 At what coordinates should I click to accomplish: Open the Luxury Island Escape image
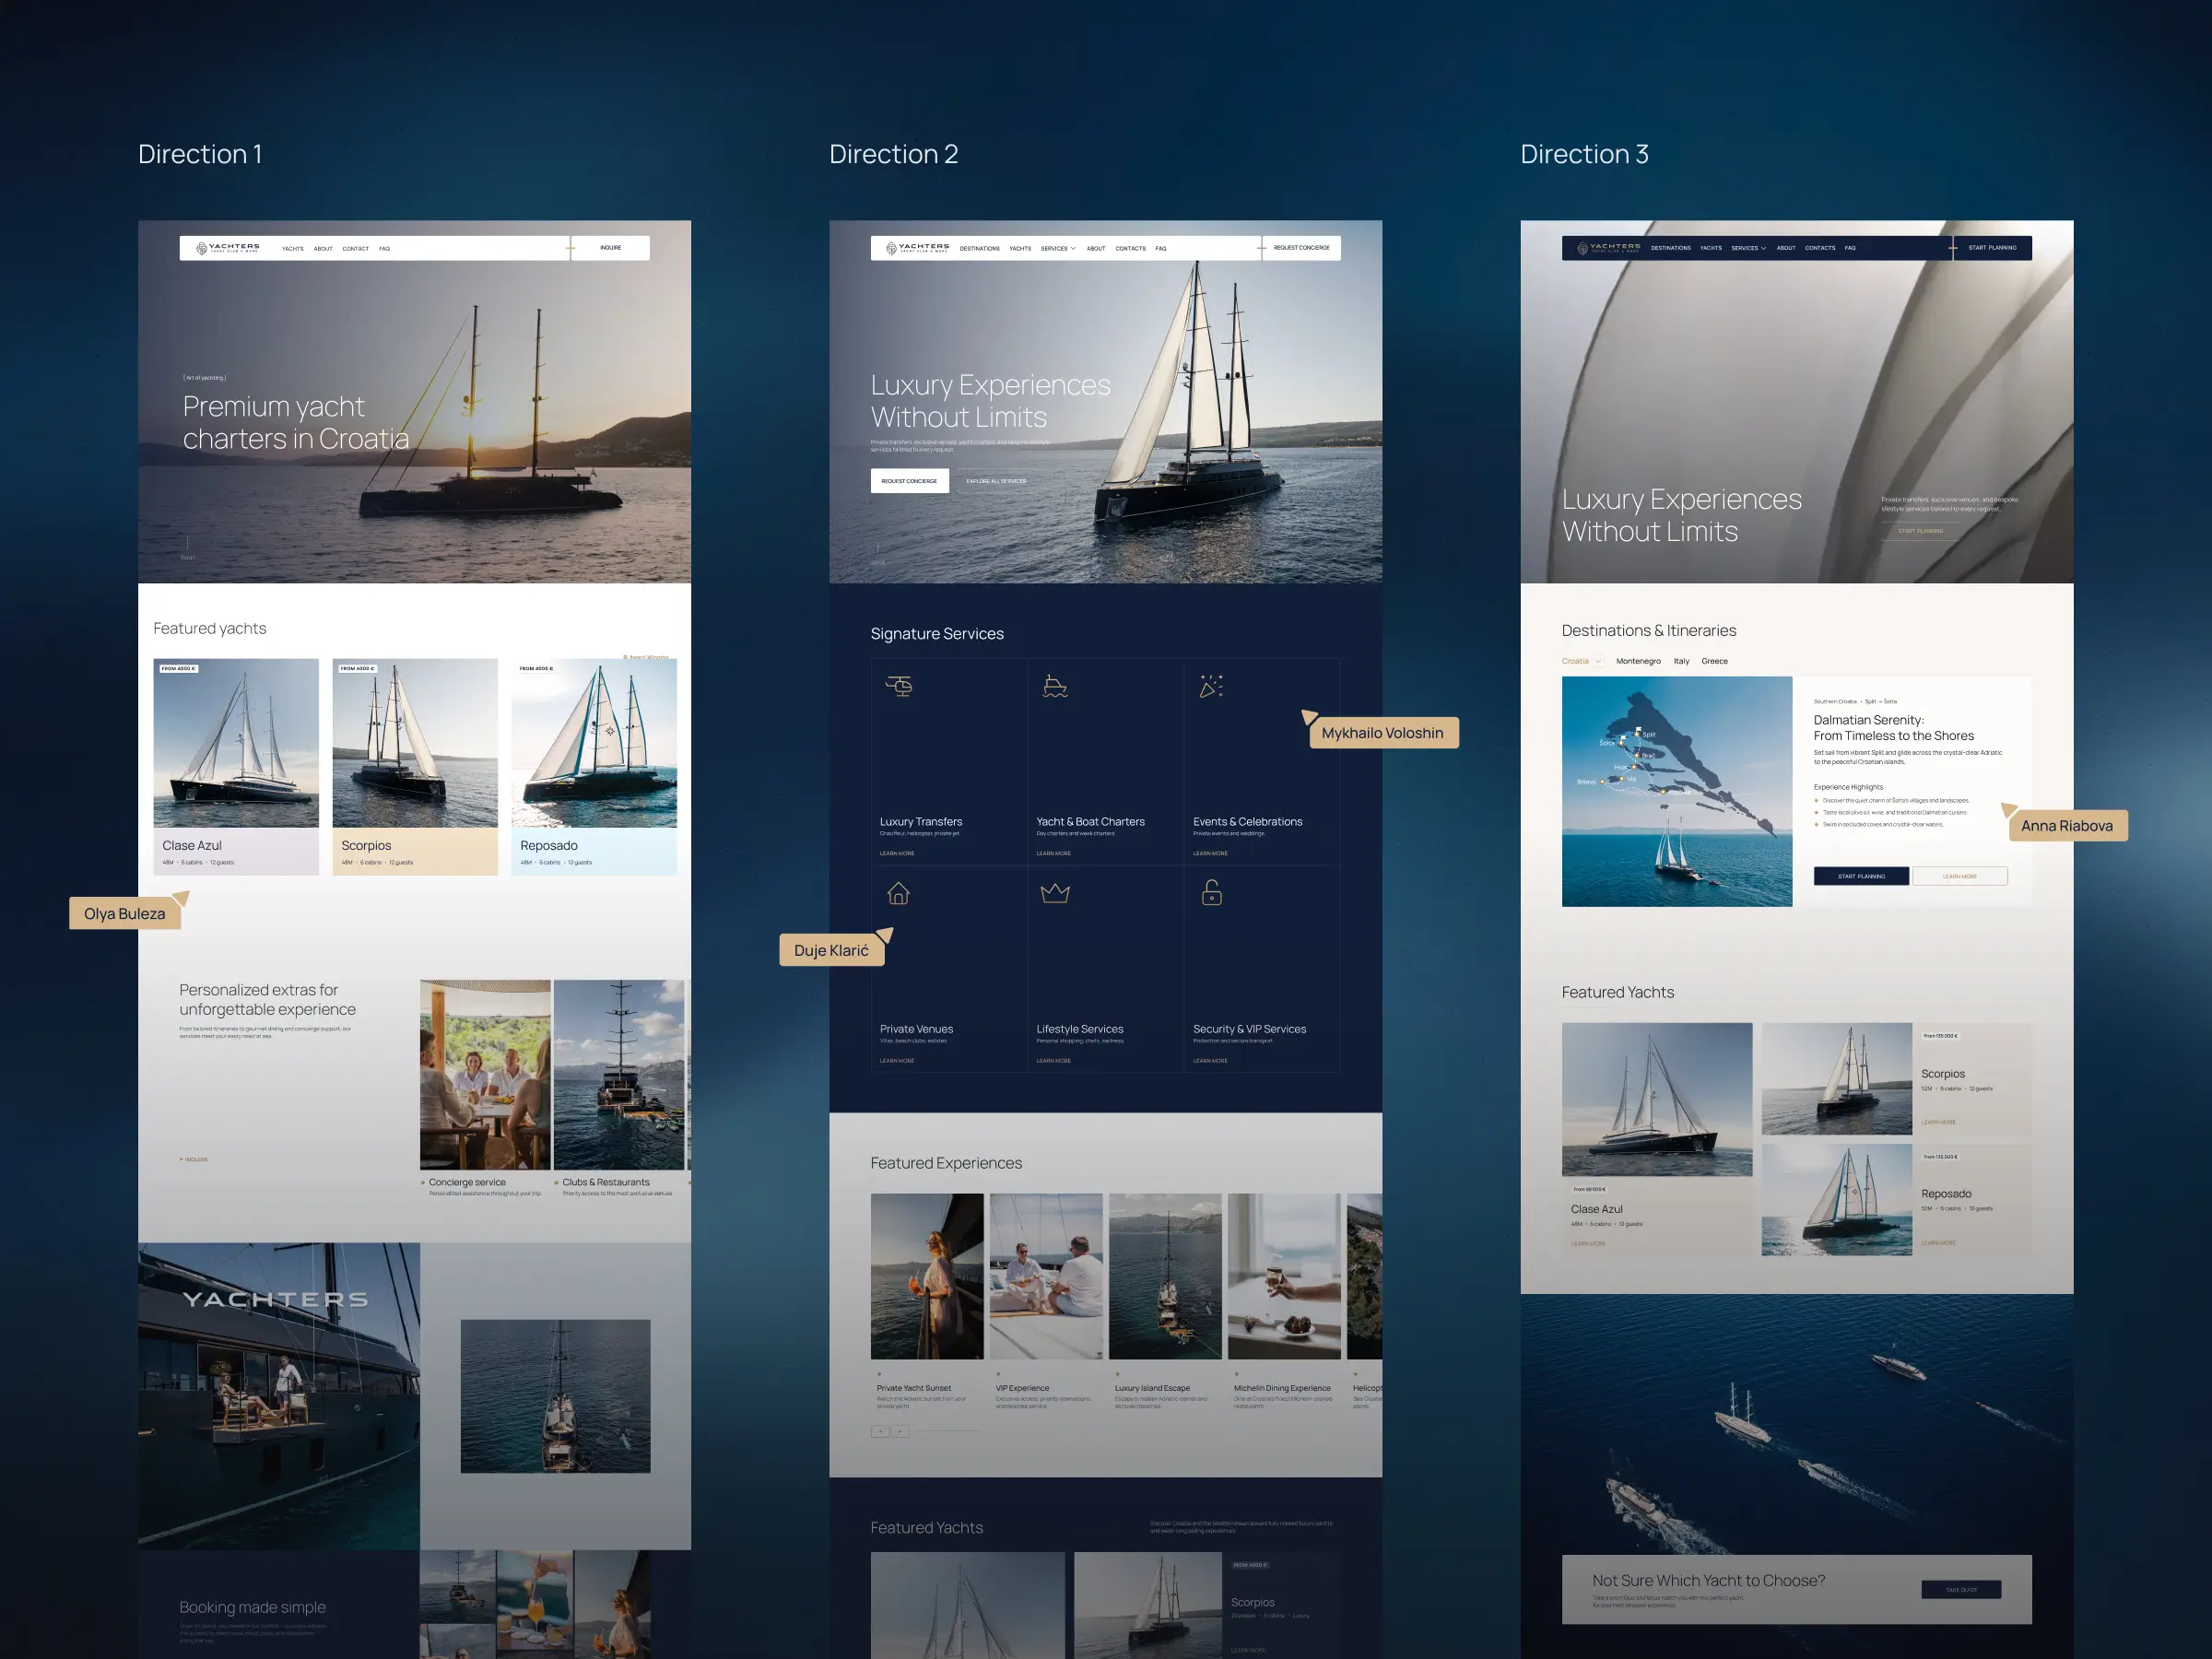click(x=1165, y=1276)
